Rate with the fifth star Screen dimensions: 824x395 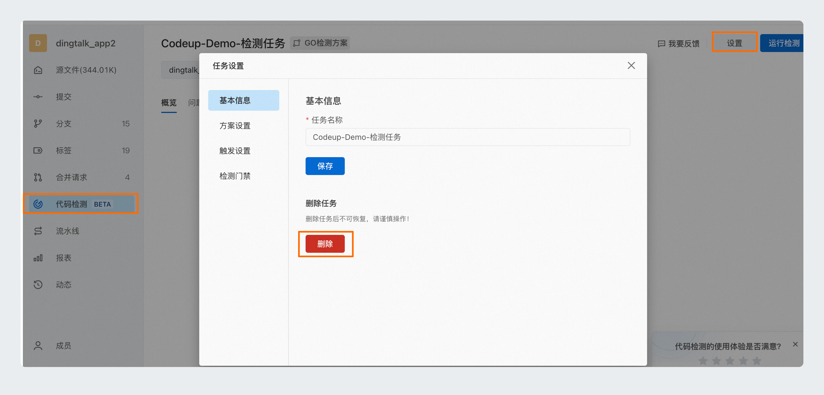click(x=756, y=361)
